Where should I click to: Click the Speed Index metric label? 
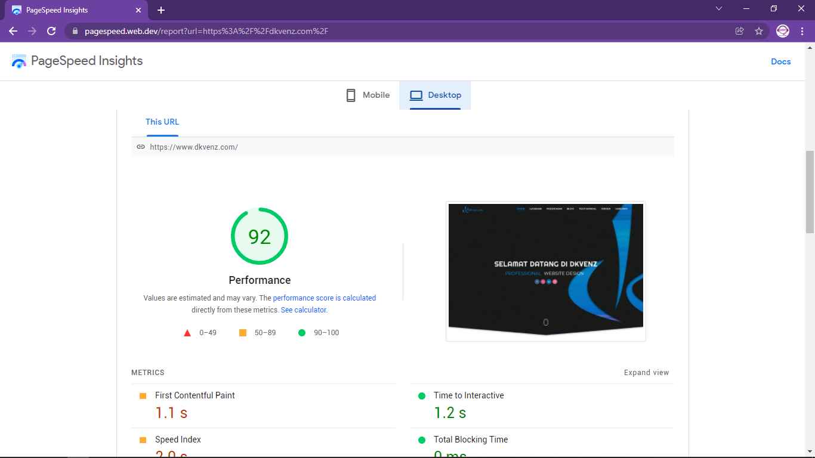(x=178, y=440)
